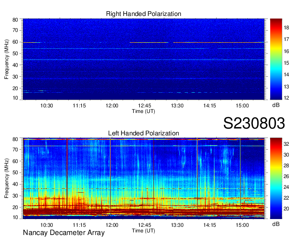Click 10:30 tick under Right Handed plot
The height and width of the screenshot is (238, 294).
[x=47, y=106]
